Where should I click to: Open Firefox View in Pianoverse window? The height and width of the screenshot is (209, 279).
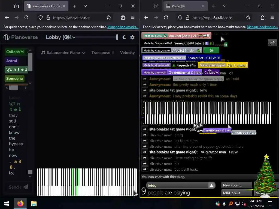(x=17, y=6)
